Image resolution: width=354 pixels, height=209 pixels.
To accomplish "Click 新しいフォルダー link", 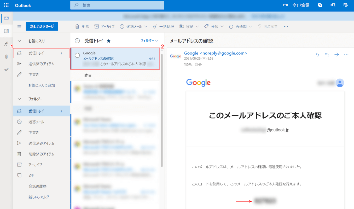I will [x=40, y=197].
